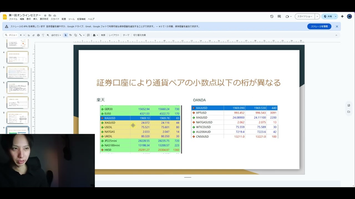Click the ストレージを管理 button
Image resolution: width=355 pixels, height=199 pixels.
coord(319,27)
